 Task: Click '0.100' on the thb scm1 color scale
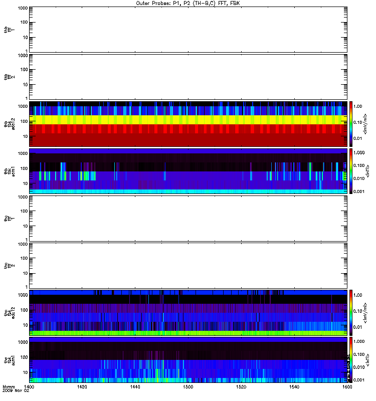(359, 165)
